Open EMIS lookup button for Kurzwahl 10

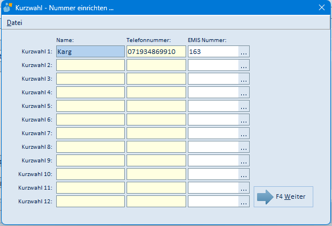point(243,174)
